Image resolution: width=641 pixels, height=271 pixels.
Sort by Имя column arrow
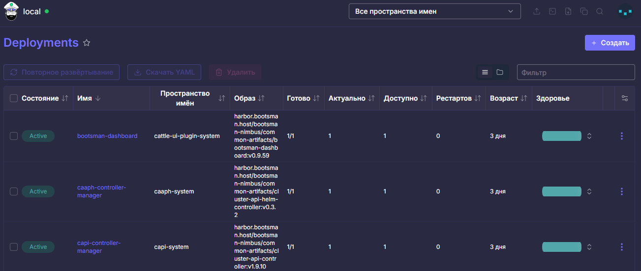(98, 98)
